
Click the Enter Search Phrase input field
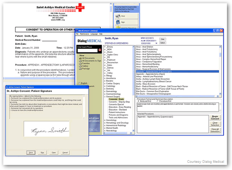pyautogui.click(x=87, y=51)
